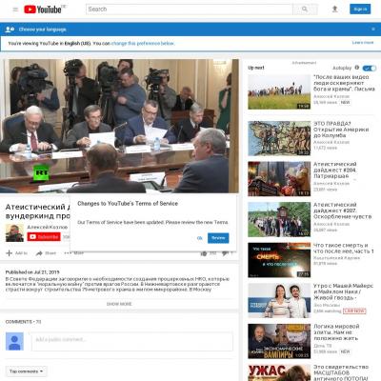The height and width of the screenshot is (381, 381).
Task: Focus the Search input field
Action: (190, 10)
